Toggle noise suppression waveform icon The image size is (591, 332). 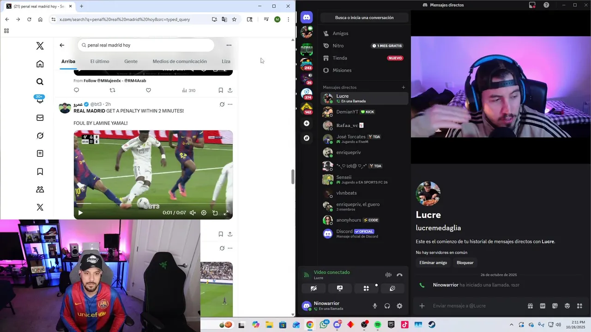click(388, 275)
